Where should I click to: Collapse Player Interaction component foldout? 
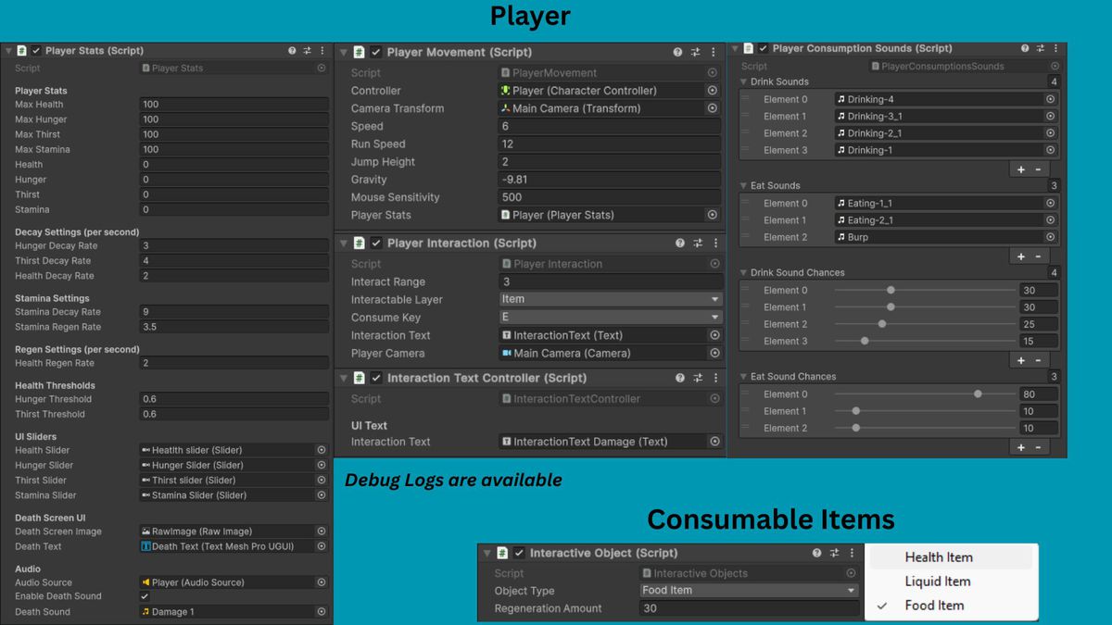click(344, 244)
